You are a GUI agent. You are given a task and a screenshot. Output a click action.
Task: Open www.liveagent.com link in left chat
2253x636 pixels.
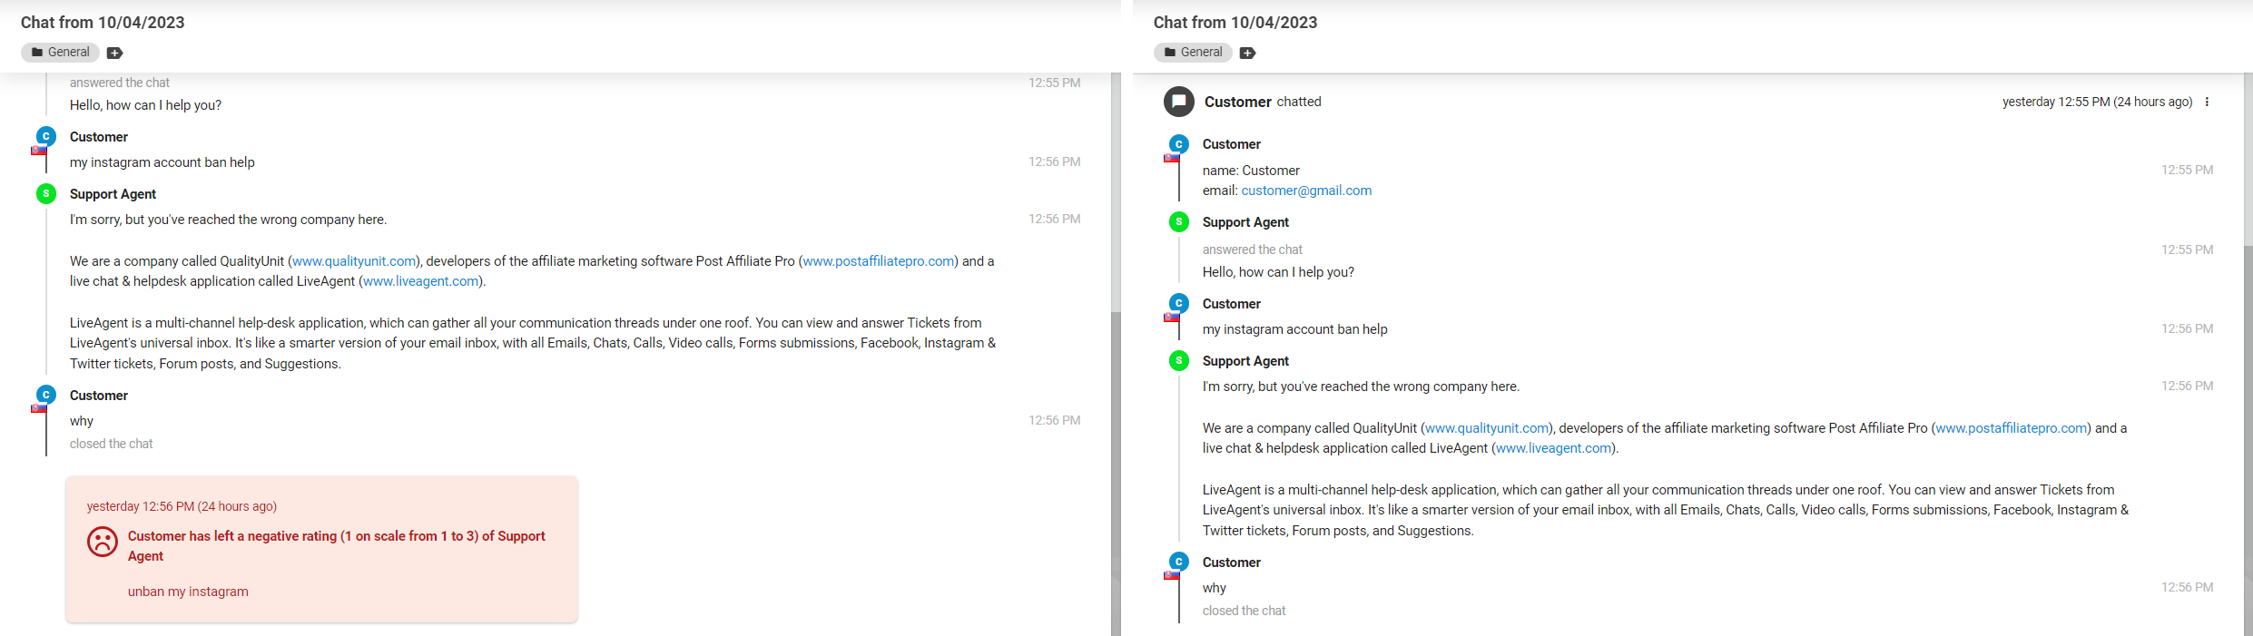pyautogui.click(x=421, y=281)
